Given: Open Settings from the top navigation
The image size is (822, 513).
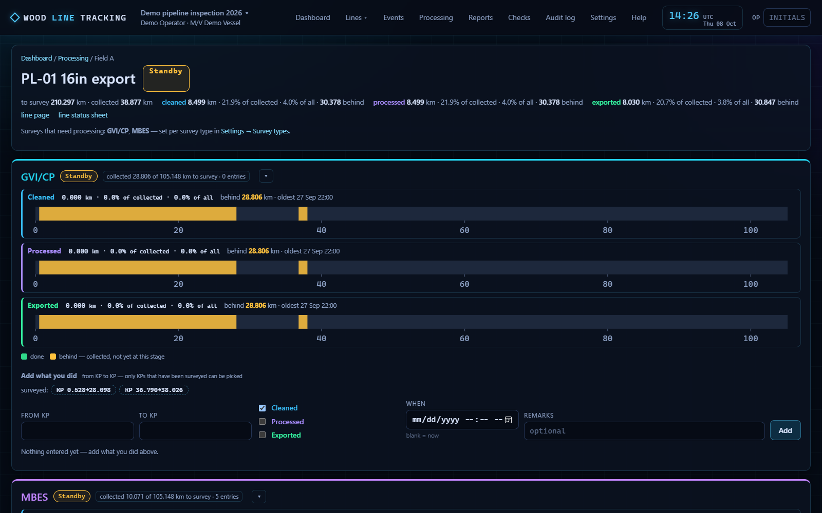Looking at the screenshot, I should click(603, 17).
